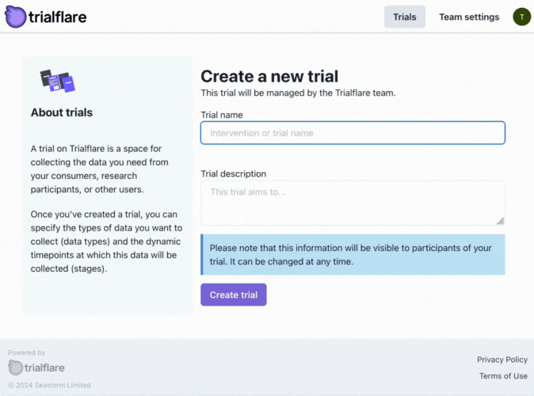This screenshot has height=396, width=534.
Task: Focus the Trial name input field
Action: (353, 133)
